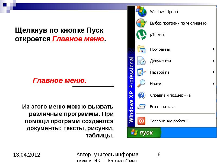
Task: Expand the Настройка submenu arrow
Action: tap(214, 72)
